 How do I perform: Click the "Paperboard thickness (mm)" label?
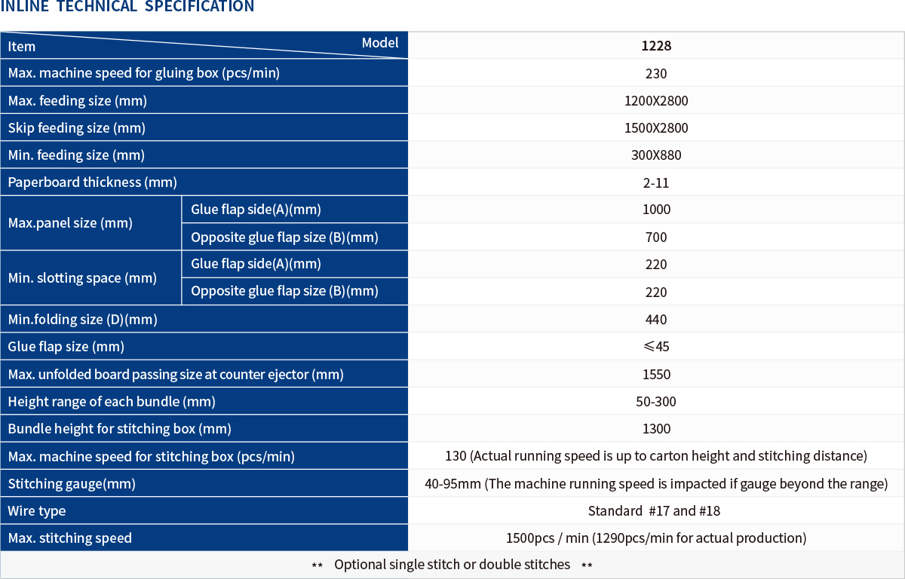[x=92, y=182]
